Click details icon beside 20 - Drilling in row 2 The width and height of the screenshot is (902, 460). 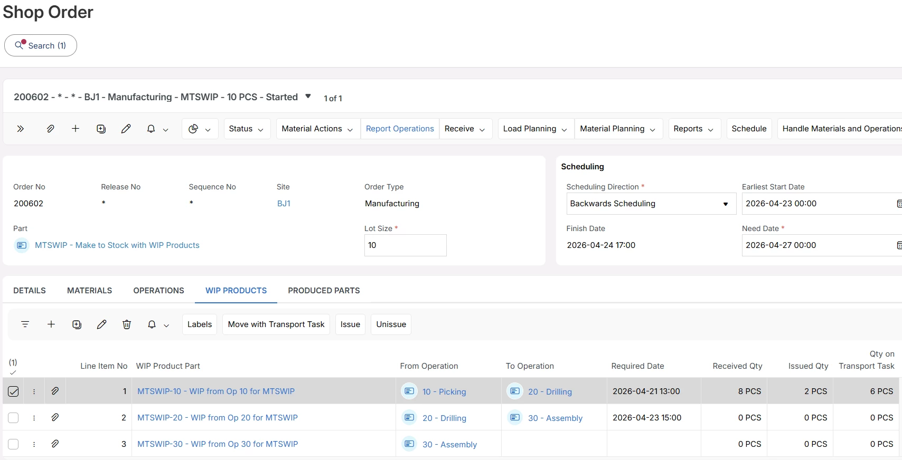tap(409, 418)
